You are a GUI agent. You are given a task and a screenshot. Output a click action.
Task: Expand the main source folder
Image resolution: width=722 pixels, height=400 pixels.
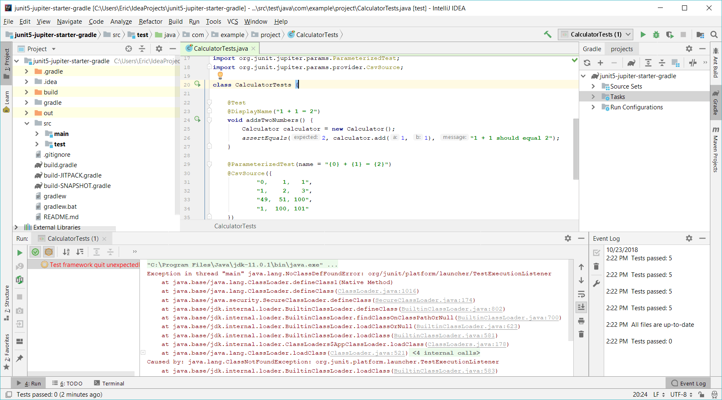click(37, 134)
